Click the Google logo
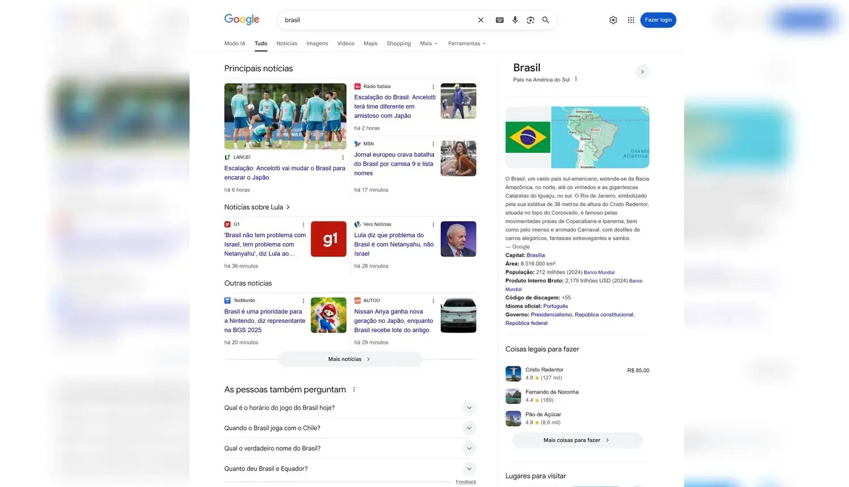The image size is (849, 487). 242,19
